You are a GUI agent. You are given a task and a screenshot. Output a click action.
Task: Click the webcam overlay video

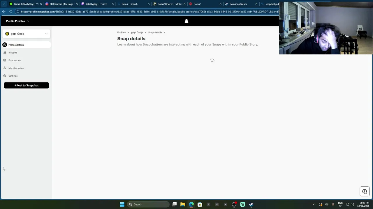(x=326, y=28)
